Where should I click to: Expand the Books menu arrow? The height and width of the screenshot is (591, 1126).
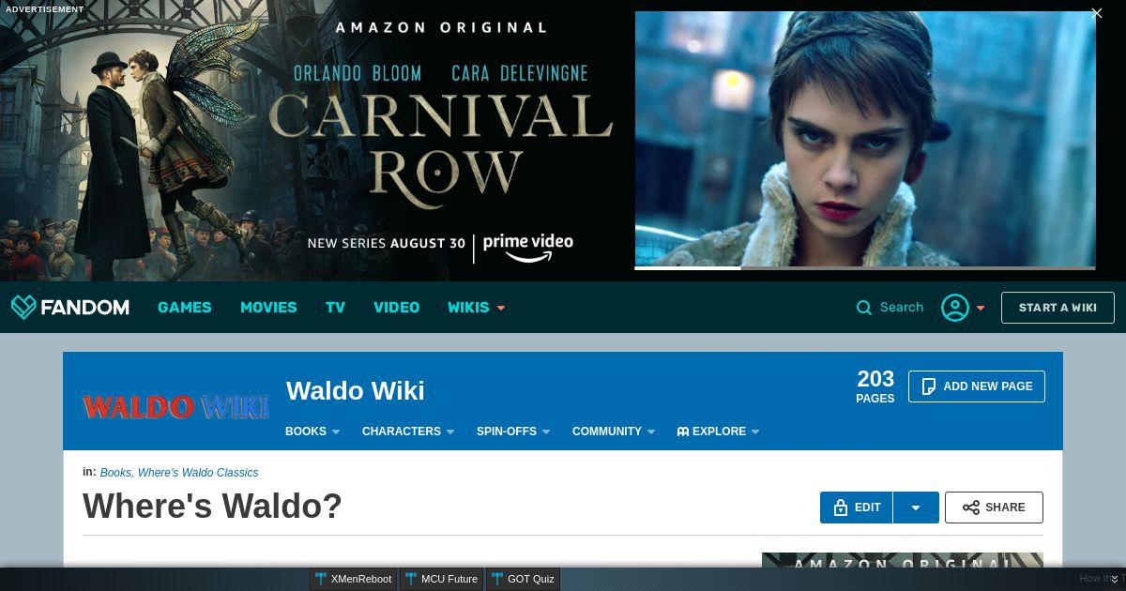point(336,432)
